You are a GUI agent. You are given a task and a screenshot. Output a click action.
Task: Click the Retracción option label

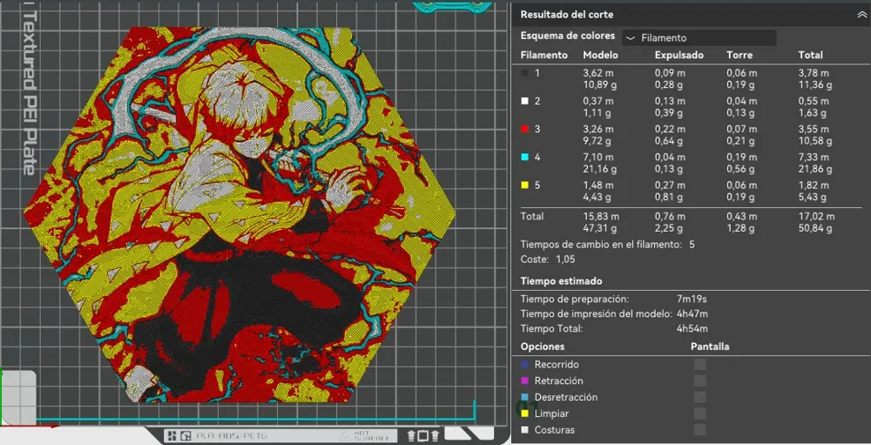[x=559, y=381]
